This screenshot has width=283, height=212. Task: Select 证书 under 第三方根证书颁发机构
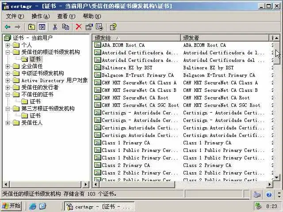pos(35,116)
